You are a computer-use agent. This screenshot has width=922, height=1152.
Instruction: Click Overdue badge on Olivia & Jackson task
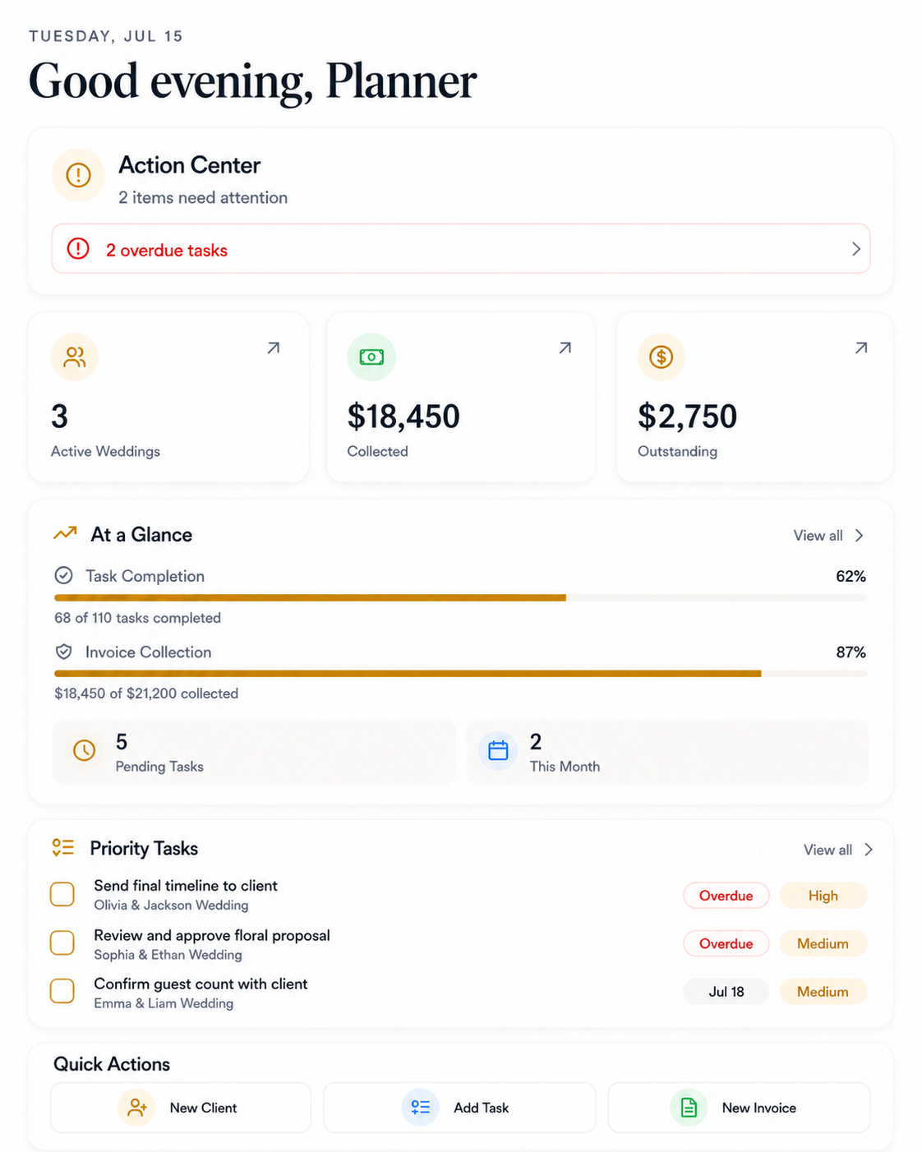726,896
